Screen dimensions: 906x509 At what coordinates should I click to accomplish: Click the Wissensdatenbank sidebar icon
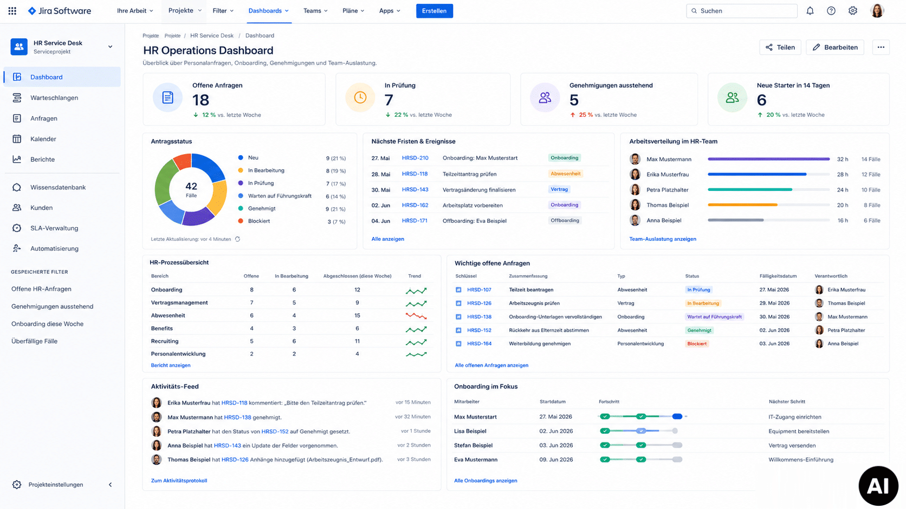17,187
